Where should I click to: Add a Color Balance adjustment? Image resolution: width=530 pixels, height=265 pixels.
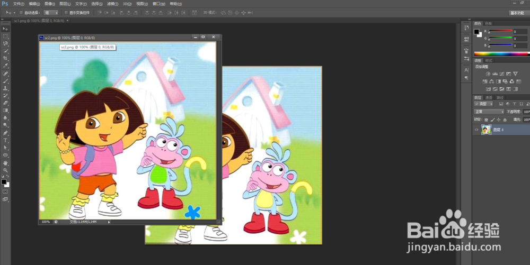(491, 81)
